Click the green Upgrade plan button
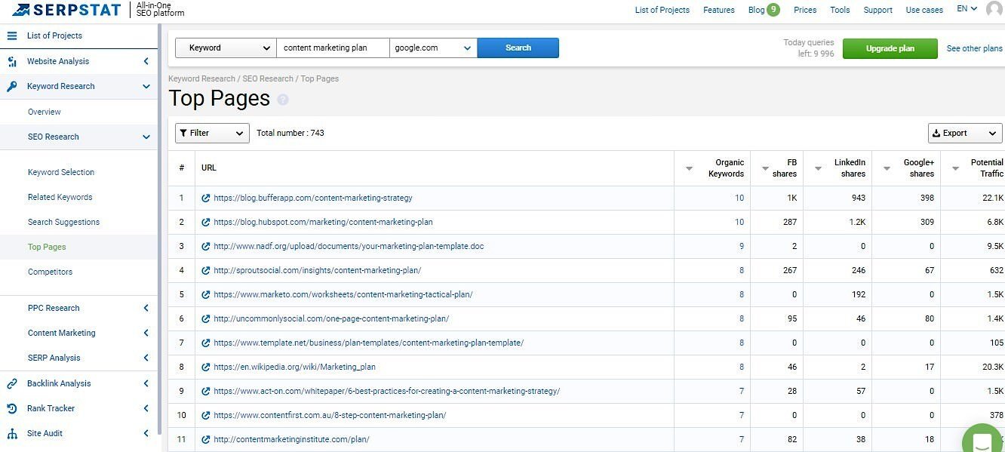Image resolution: width=1005 pixels, height=452 pixels. coord(890,48)
